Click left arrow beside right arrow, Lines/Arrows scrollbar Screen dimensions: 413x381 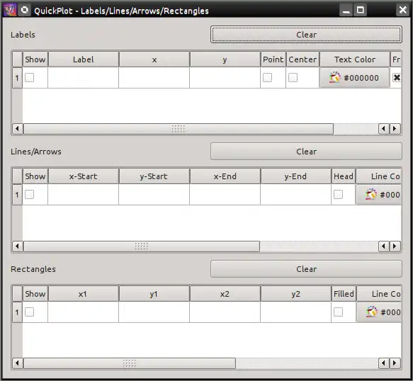[x=384, y=246]
